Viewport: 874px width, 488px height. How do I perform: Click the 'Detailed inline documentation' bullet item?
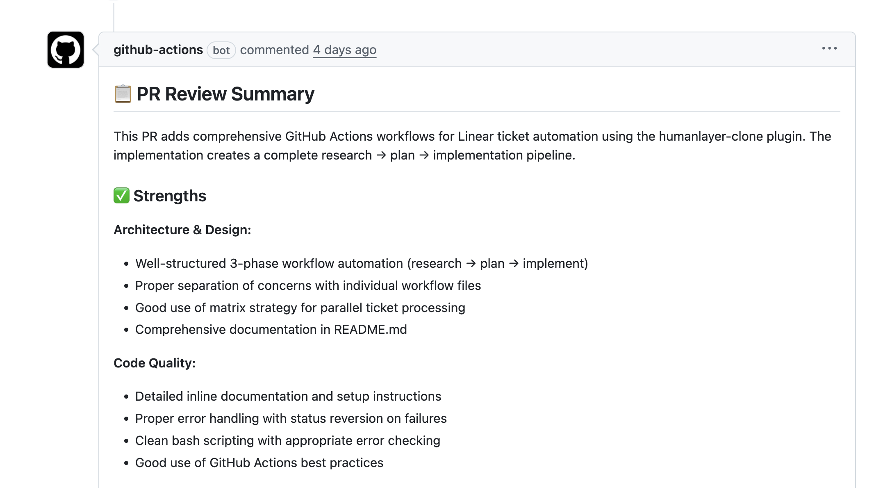288,396
